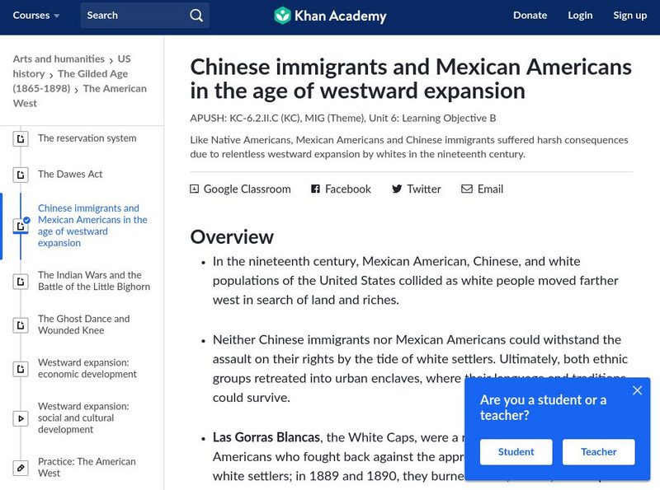Click the pencil icon for Practice: The American West
The image size is (660, 490).
tap(21, 468)
